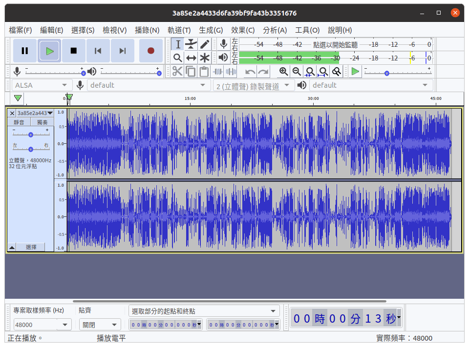Open the 分析(A) menu
The image size is (469, 347).
click(275, 30)
